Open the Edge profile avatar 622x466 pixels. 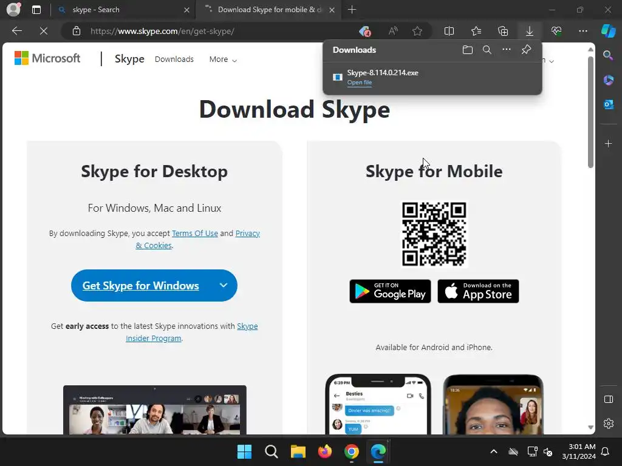pos(13,9)
